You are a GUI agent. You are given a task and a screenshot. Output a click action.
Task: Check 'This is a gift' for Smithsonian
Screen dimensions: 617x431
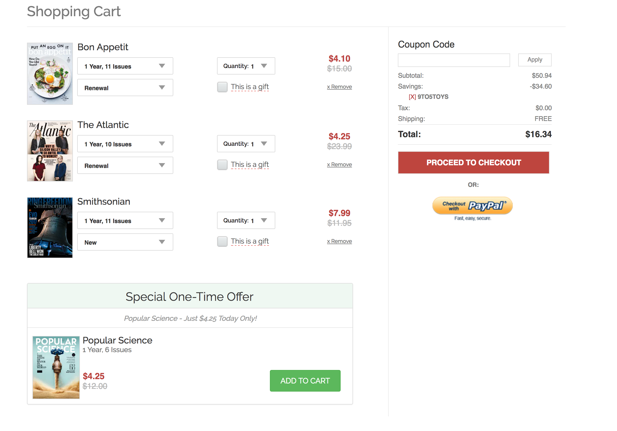[x=222, y=241]
